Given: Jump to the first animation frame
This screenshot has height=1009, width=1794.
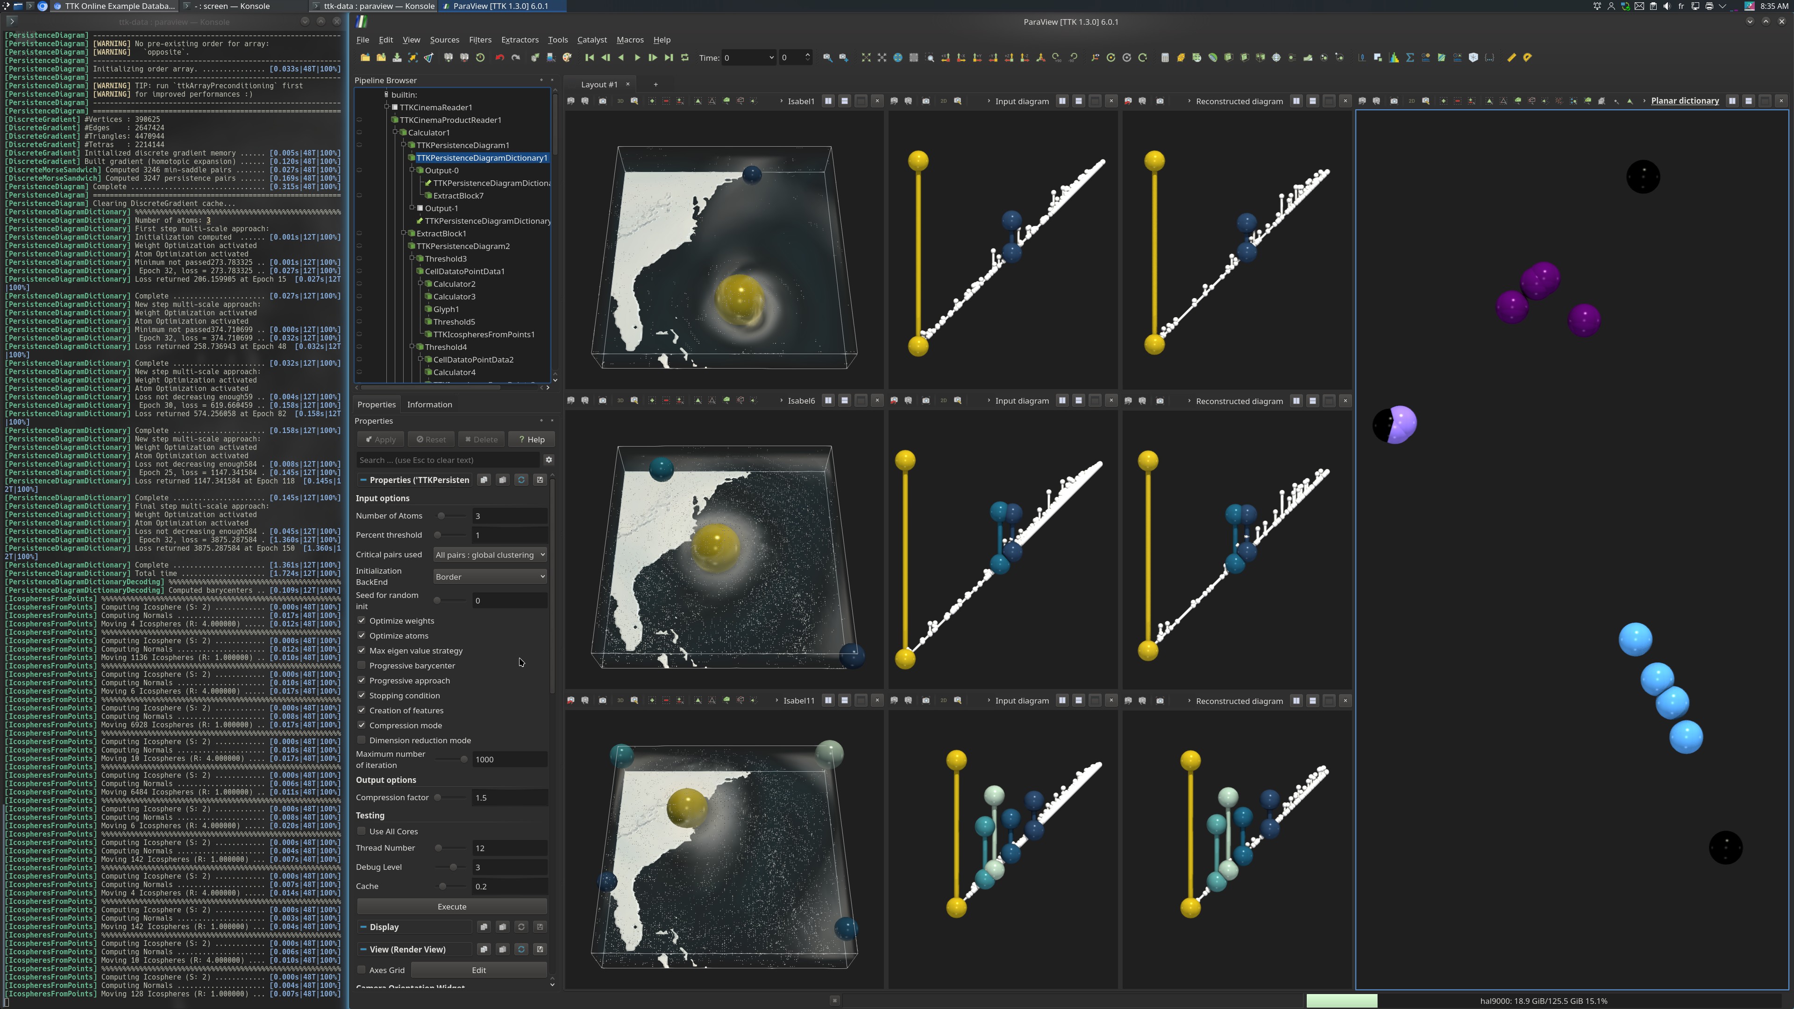Looking at the screenshot, I should point(589,58).
